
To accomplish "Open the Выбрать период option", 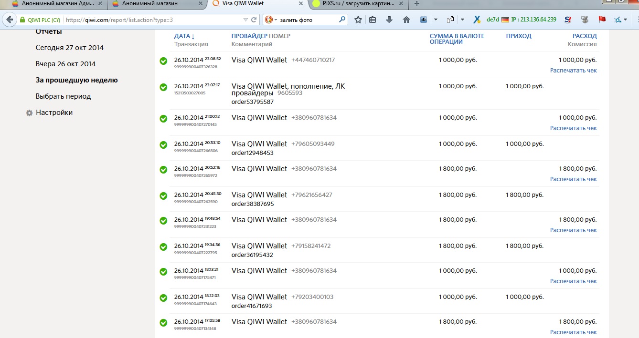I will (64, 96).
